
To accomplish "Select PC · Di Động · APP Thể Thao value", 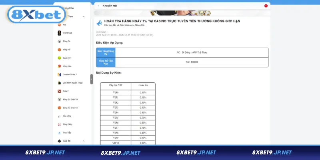I will (x=192, y=52).
